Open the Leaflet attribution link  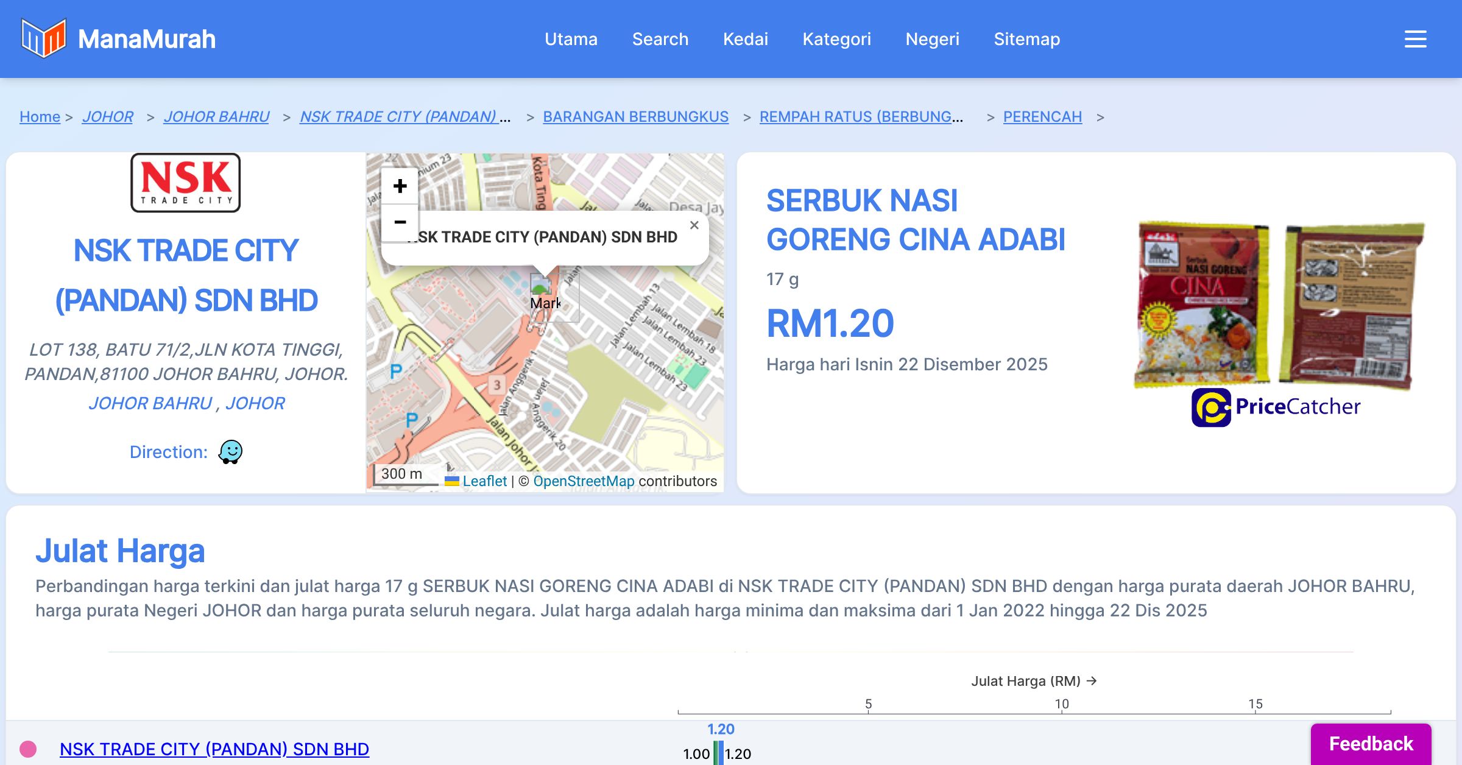[484, 481]
